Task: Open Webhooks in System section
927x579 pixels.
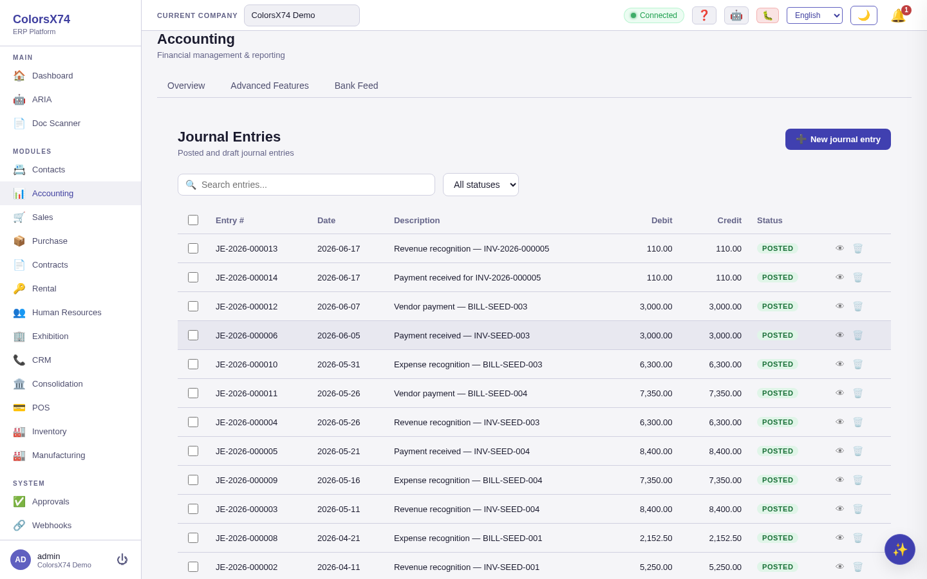Action: (x=71, y=525)
